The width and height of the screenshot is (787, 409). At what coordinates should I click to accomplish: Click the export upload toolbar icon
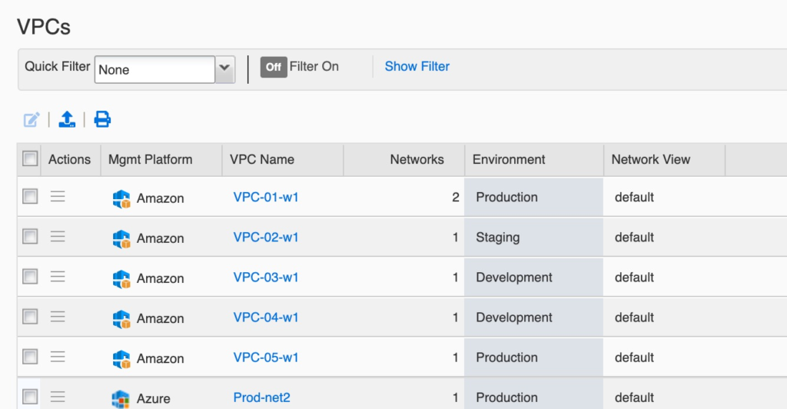click(67, 119)
